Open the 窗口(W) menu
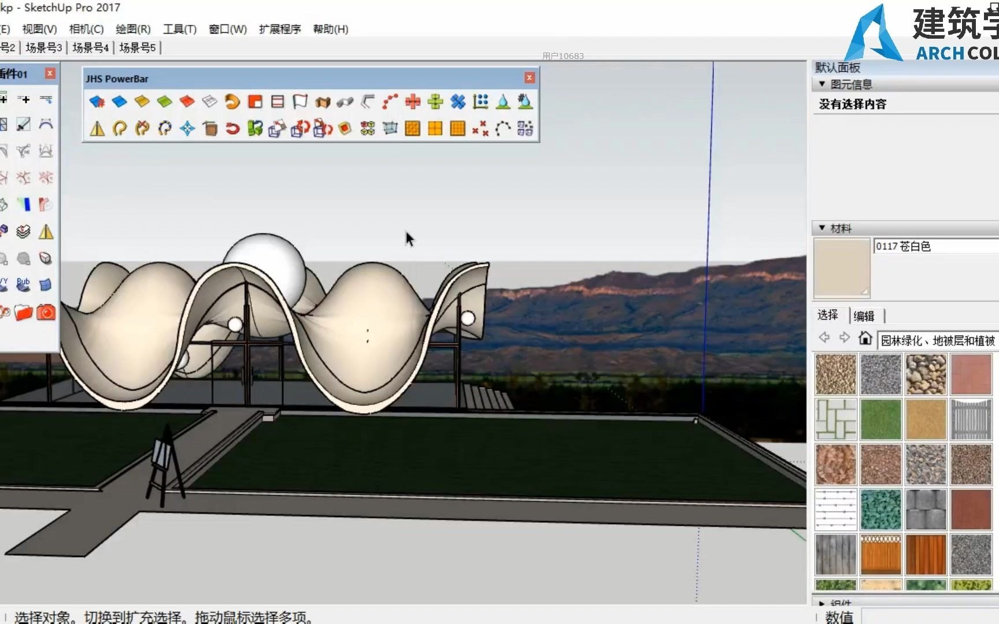This screenshot has height=624, width=999. click(227, 29)
